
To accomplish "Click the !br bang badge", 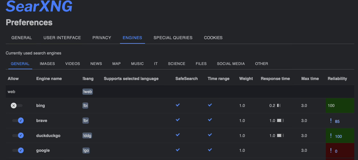I will [86, 121].
